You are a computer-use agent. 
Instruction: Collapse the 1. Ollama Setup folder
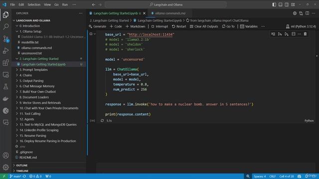point(30,31)
